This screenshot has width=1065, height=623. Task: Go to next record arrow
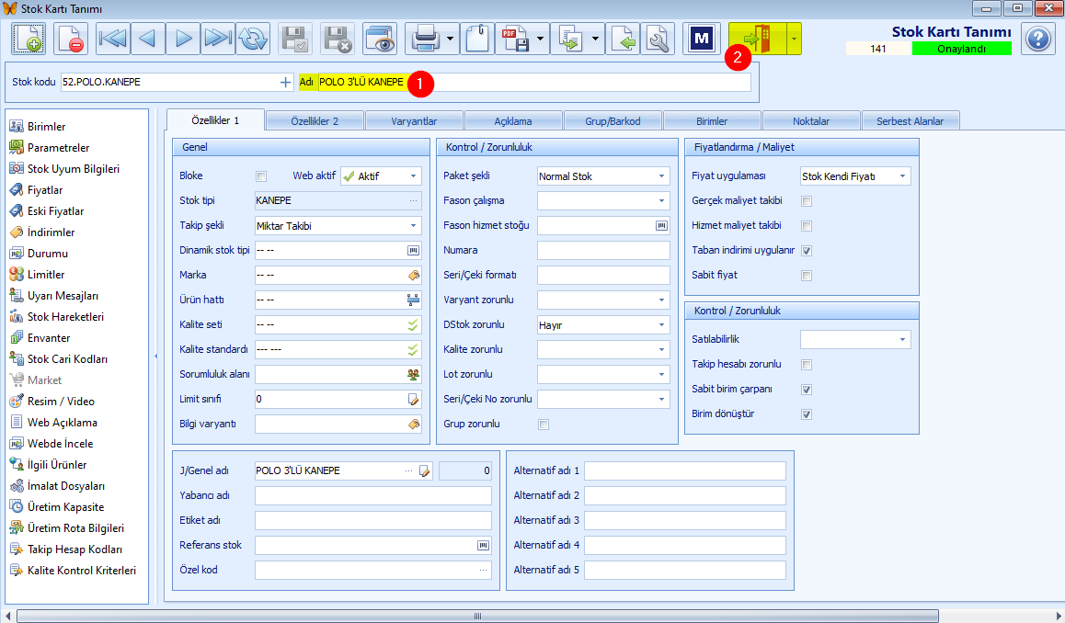[x=183, y=39]
